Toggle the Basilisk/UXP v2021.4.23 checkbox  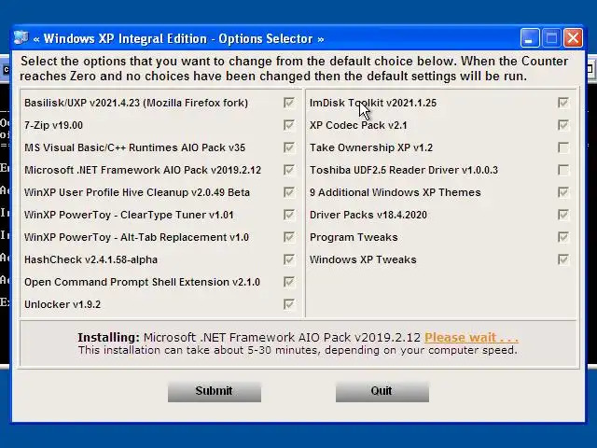click(x=288, y=103)
